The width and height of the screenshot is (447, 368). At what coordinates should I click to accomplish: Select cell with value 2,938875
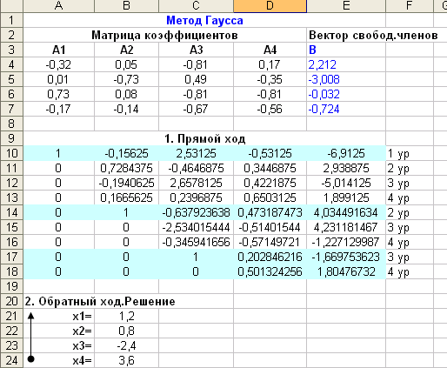(x=346, y=168)
